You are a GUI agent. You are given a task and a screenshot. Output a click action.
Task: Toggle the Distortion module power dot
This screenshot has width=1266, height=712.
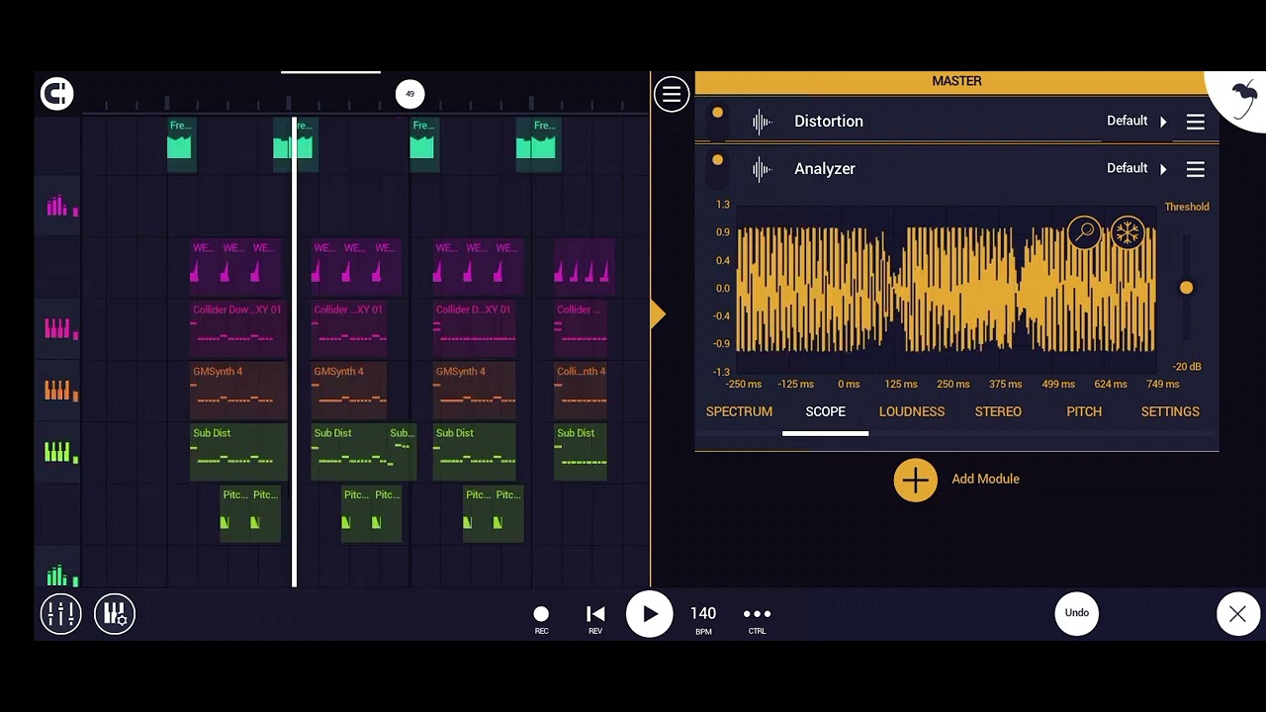717,113
